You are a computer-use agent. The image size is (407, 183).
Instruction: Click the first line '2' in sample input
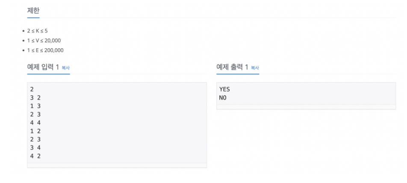(x=32, y=89)
